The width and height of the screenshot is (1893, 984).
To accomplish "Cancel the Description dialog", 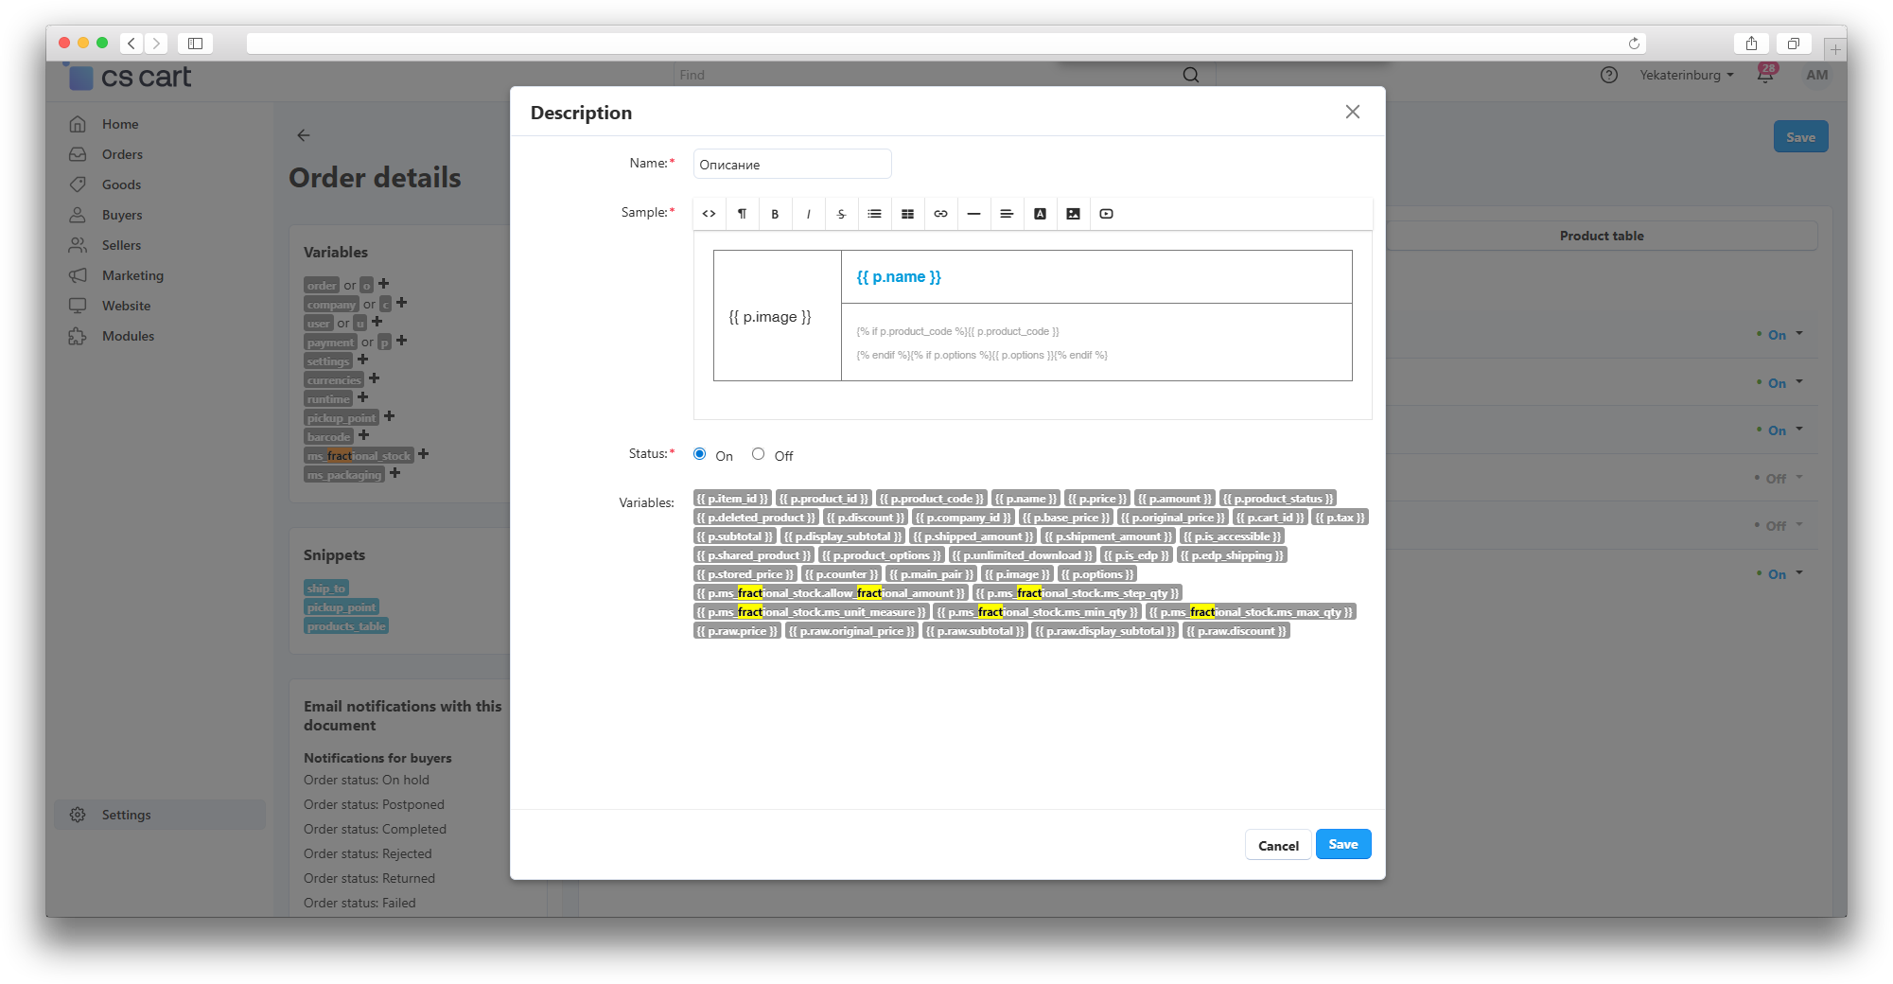I will [x=1278, y=845].
